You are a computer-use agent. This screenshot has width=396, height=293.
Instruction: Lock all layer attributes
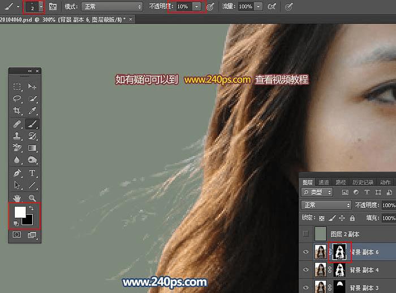352,218
